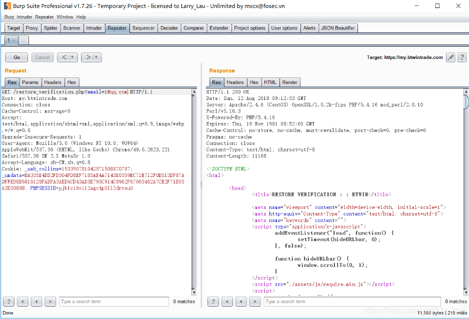Screen dimensions: 469x319
Task: Click request pane scroll down arrow
Action: (x=194, y=292)
